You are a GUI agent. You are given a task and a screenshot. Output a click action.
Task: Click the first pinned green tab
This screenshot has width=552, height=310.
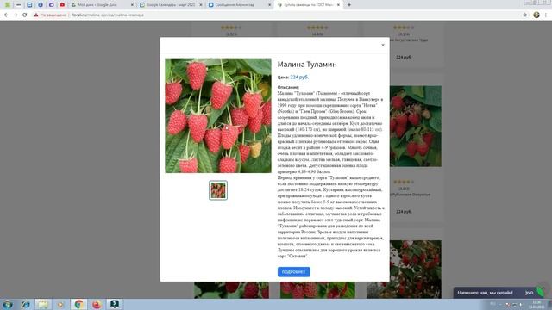tap(8, 5)
